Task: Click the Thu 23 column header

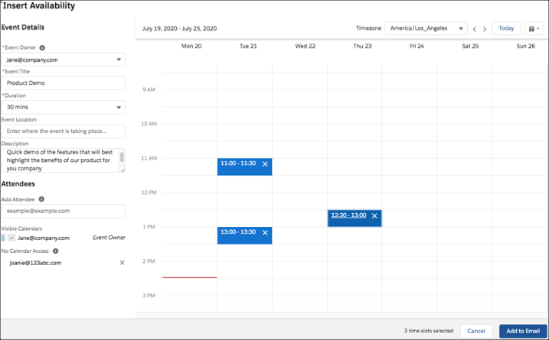Action: click(x=362, y=46)
